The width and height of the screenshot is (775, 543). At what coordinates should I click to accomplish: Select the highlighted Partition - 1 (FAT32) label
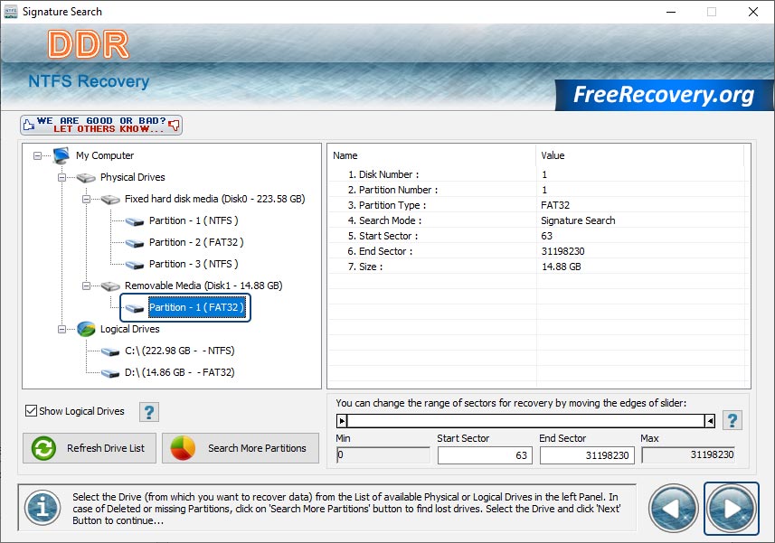pyautogui.click(x=196, y=307)
